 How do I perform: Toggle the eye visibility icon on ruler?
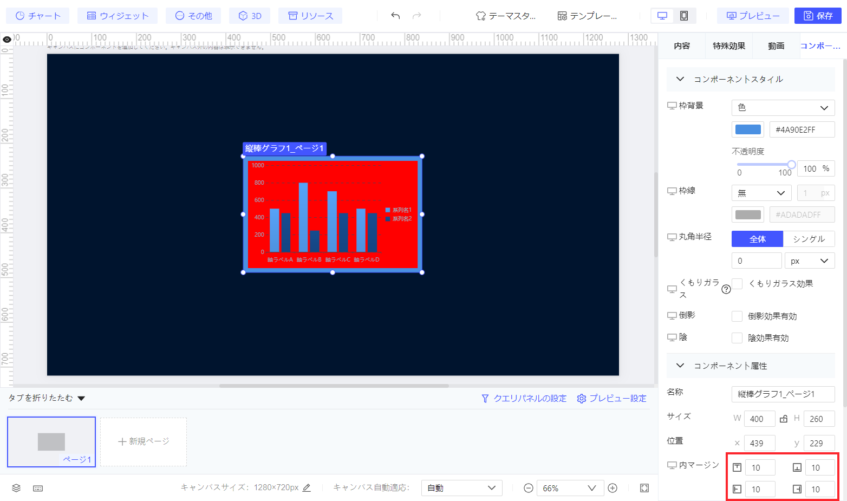(7, 40)
